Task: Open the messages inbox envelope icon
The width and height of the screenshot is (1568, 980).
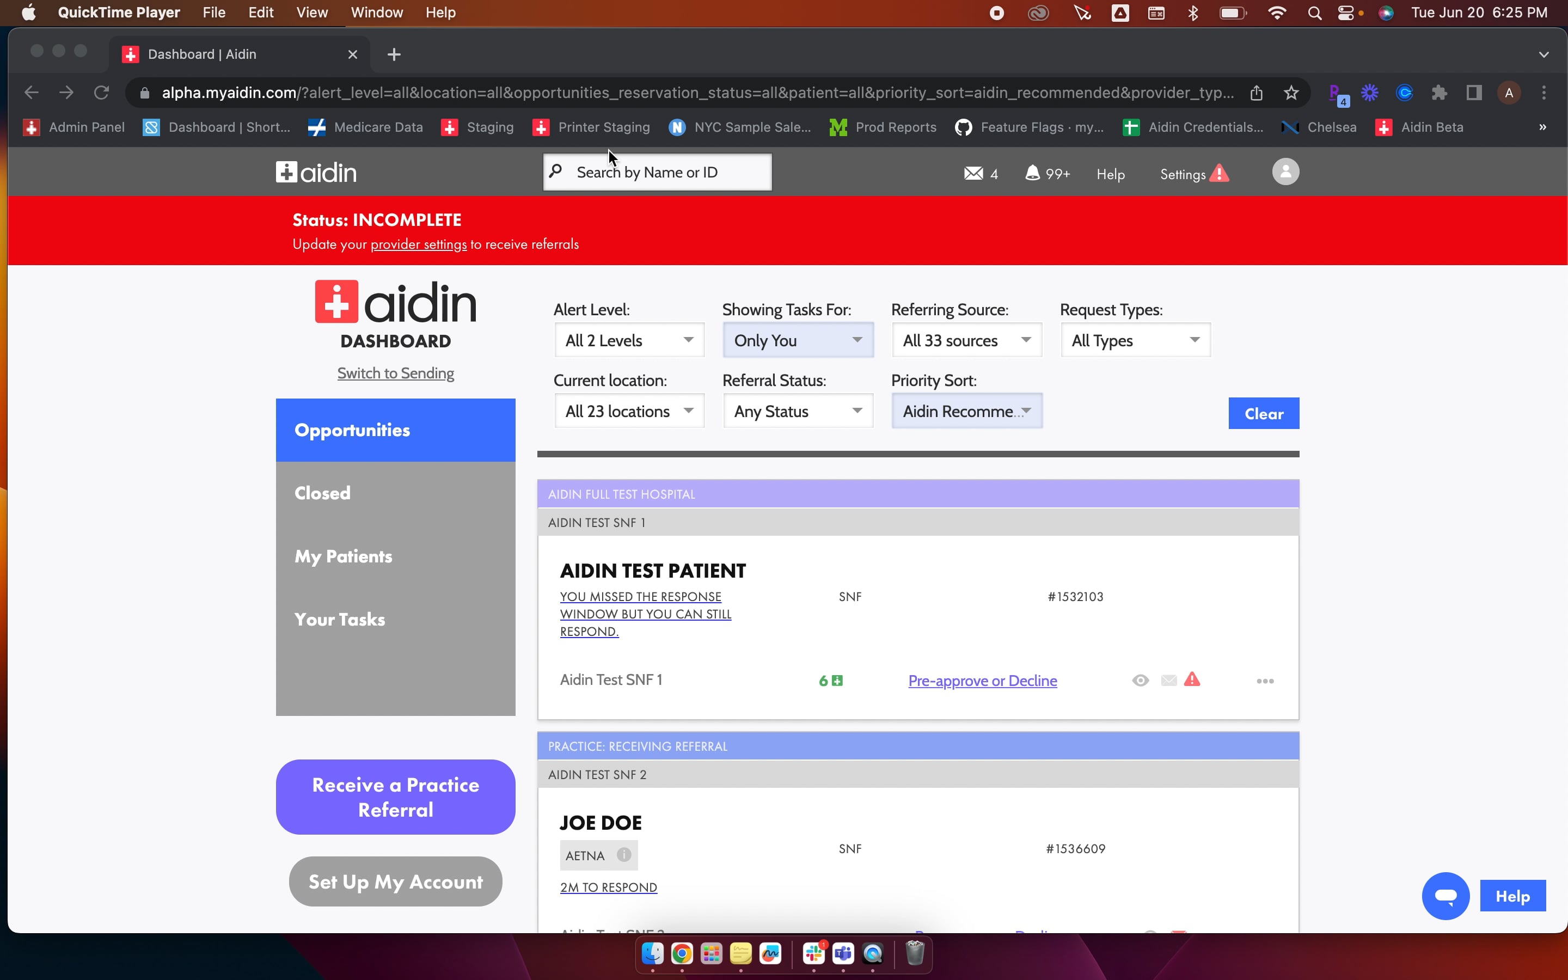Action: tap(973, 173)
